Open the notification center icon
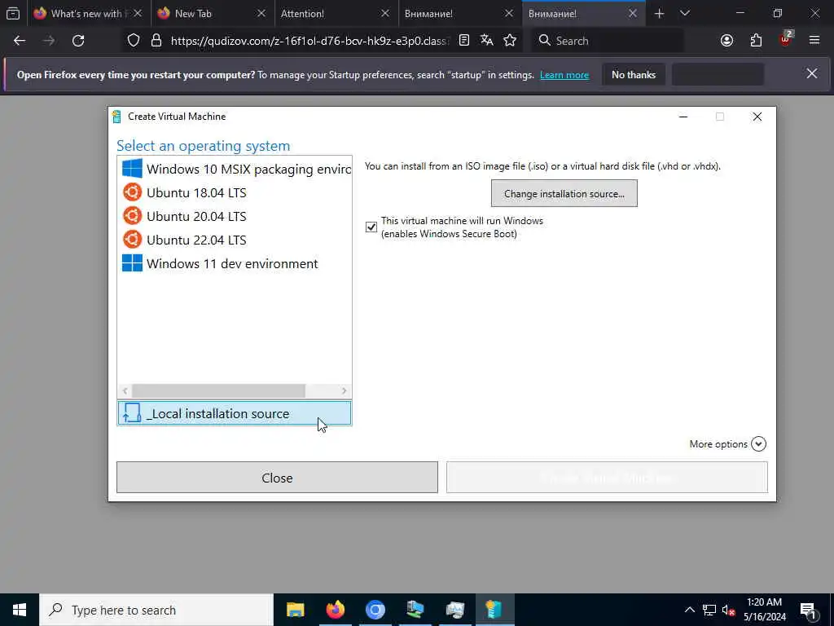834x626 pixels. 809,610
